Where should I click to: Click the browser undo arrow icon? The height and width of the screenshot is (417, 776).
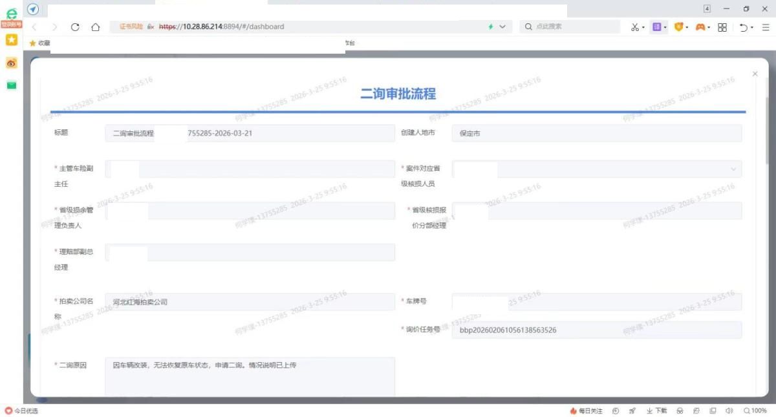click(x=744, y=27)
